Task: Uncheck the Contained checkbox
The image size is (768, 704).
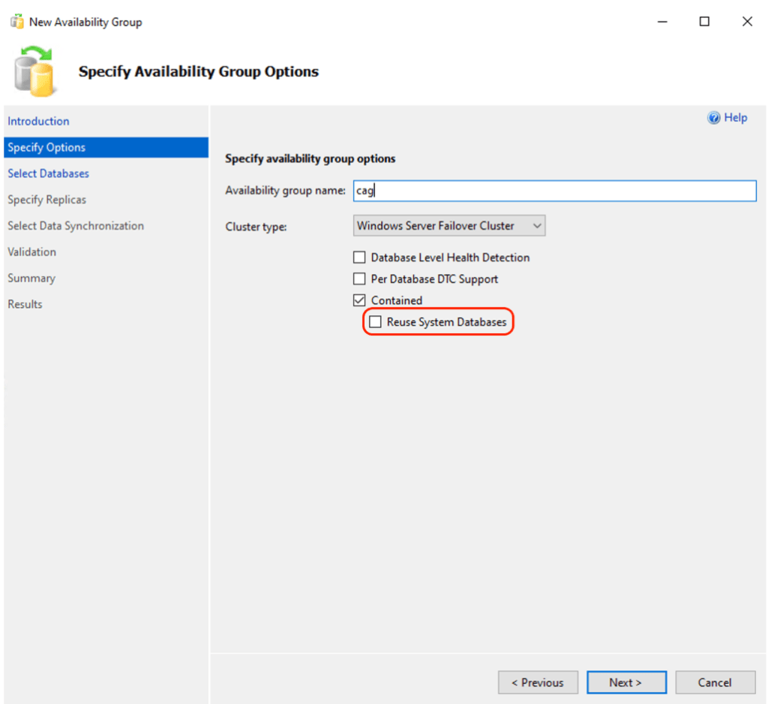Action: [x=359, y=300]
